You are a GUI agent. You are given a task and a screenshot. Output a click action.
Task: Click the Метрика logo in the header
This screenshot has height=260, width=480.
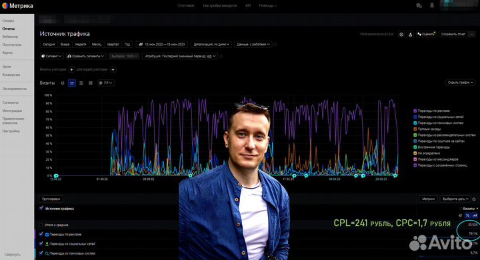[17, 6]
